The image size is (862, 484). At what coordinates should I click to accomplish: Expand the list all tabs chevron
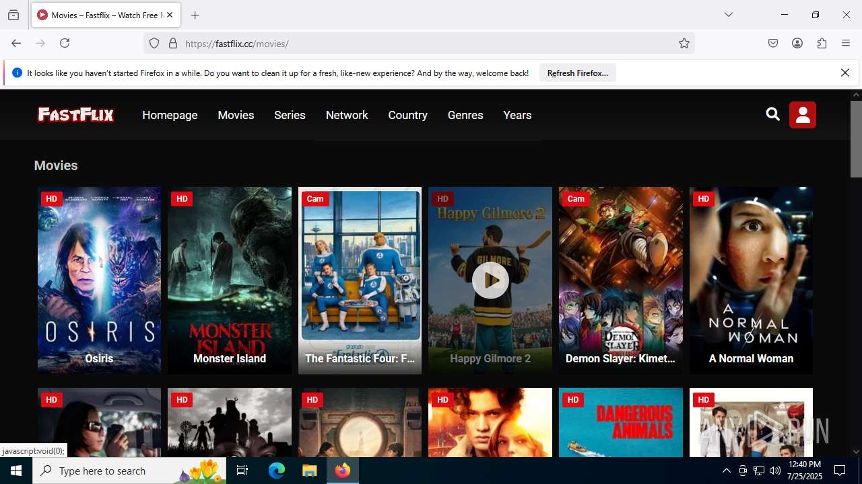coord(728,15)
